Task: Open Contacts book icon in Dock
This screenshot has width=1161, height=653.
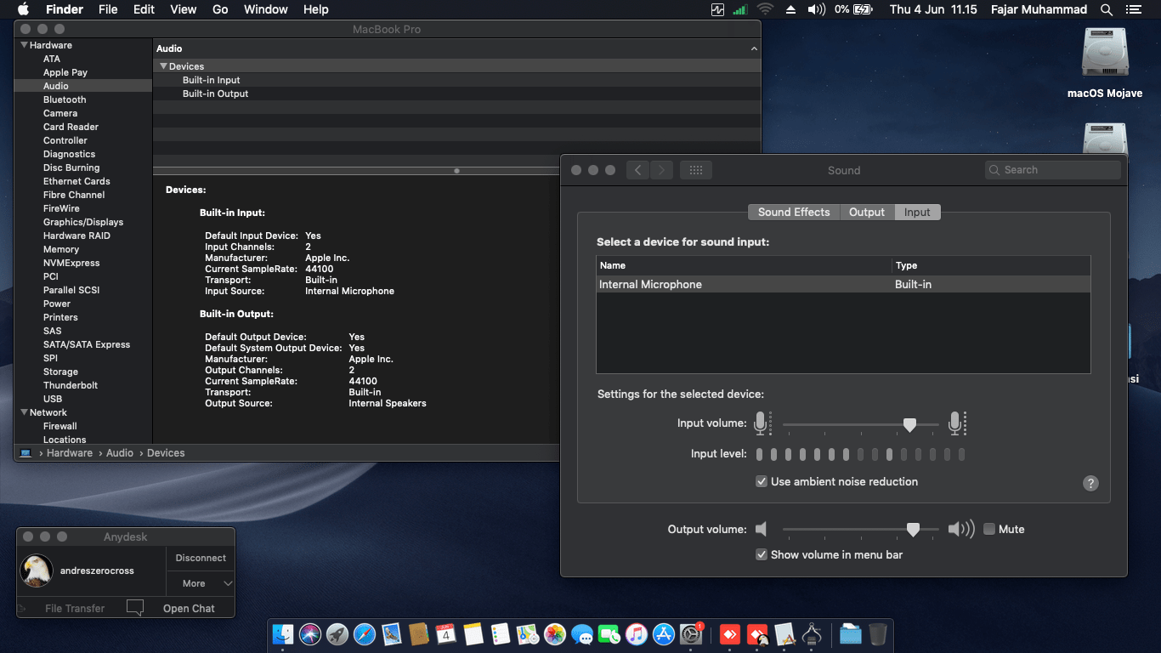Action: coord(418,634)
